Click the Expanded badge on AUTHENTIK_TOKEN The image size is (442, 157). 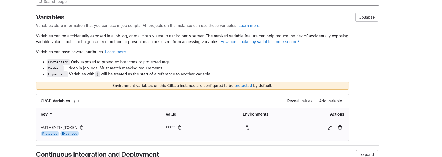[70, 134]
